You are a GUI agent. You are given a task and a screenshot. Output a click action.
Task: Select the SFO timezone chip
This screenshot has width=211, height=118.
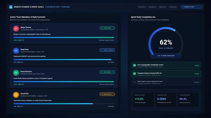coord(142,7)
